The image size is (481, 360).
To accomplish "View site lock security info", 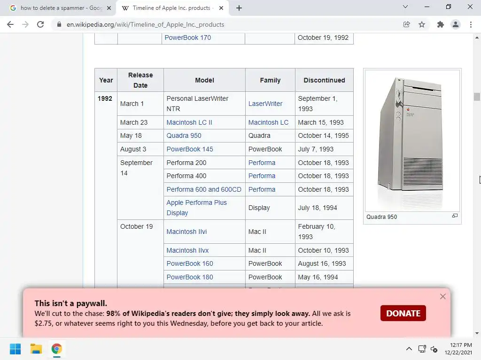I will pyautogui.click(x=59, y=24).
